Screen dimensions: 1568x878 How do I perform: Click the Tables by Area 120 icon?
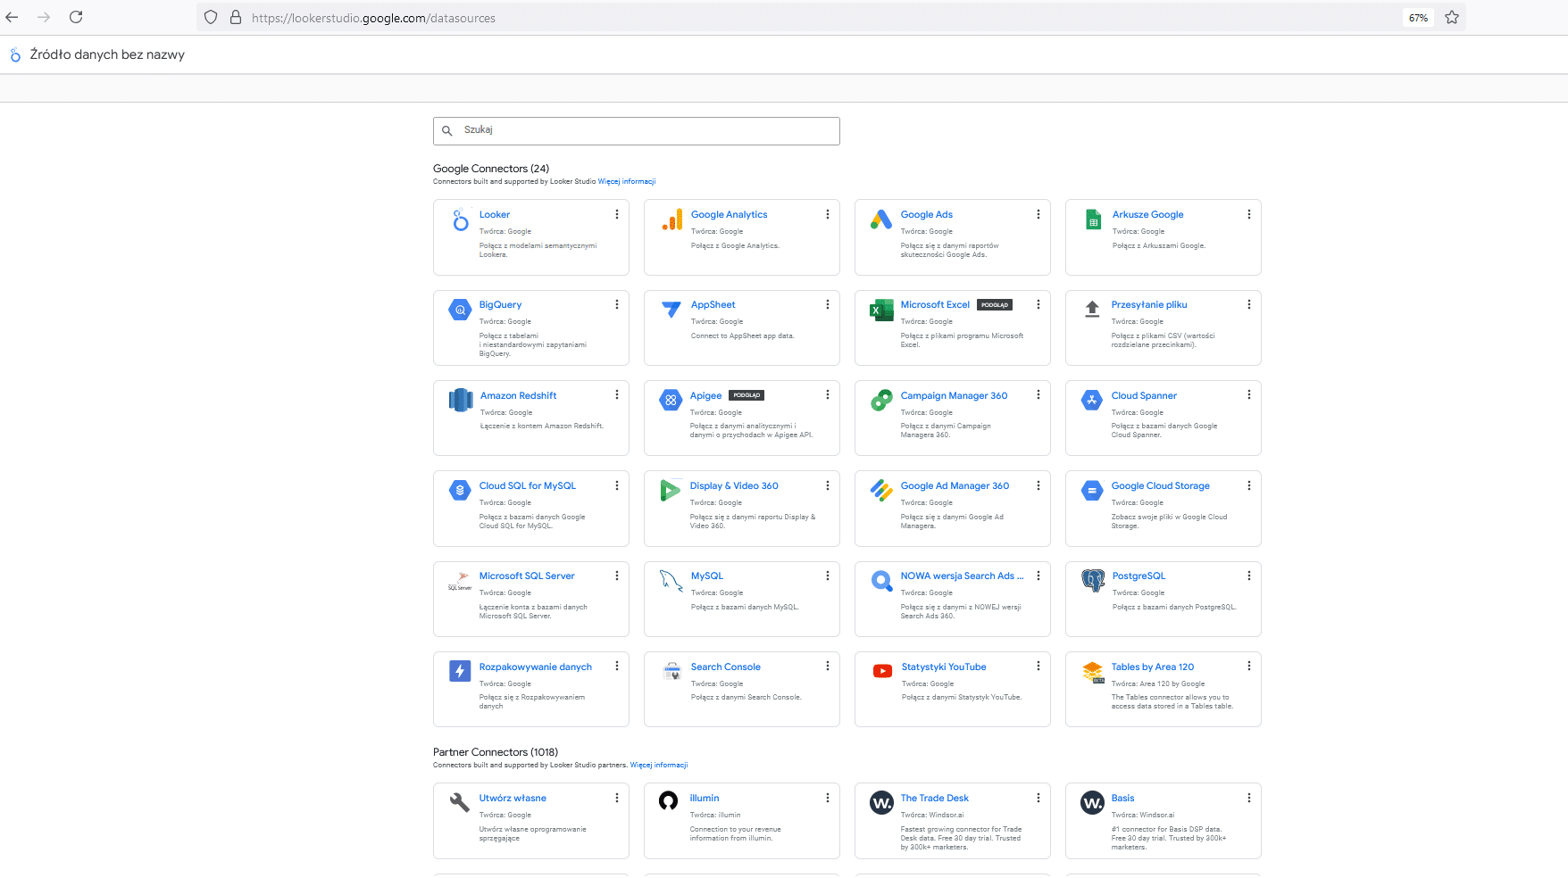(1093, 673)
